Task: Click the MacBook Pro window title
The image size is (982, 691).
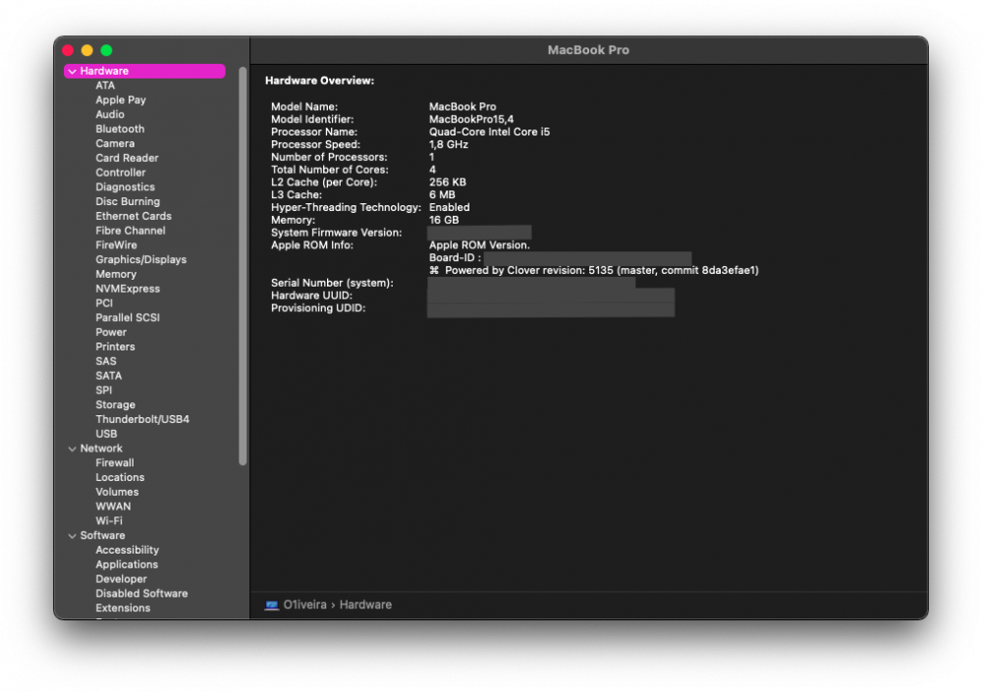Action: (588, 50)
